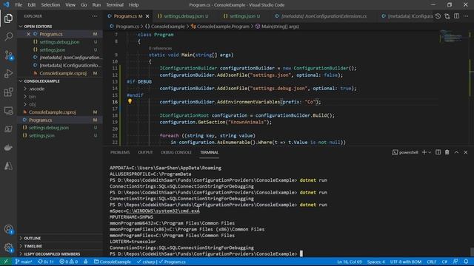
Task: Open the changes compare icon in editor toolbar
Action: point(447,16)
